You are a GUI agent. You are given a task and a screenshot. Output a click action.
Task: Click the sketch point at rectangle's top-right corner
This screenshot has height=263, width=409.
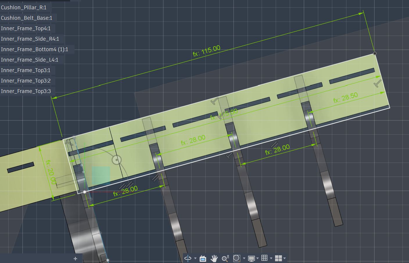375,53
